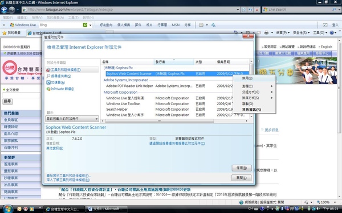Expand the 工具(O) command bar menu

(x=320, y=33)
